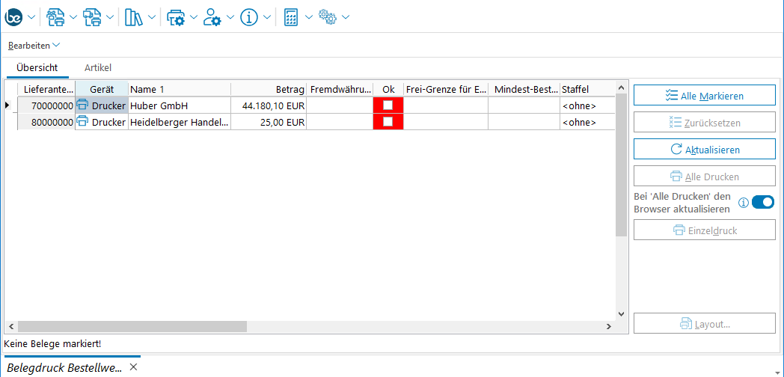Click the Alle Markieren button

pos(704,96)
